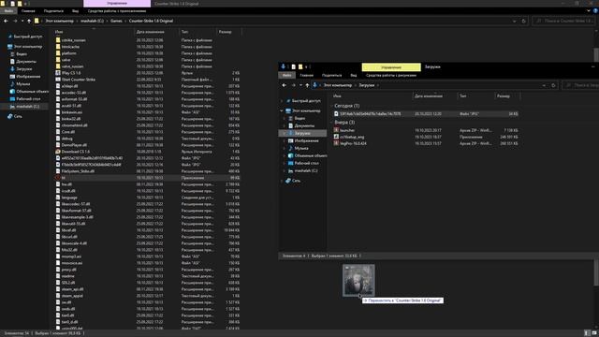Open Файл menu in Counter-Strike window
The height and width of the screenshot is (337, 599).
8,11
